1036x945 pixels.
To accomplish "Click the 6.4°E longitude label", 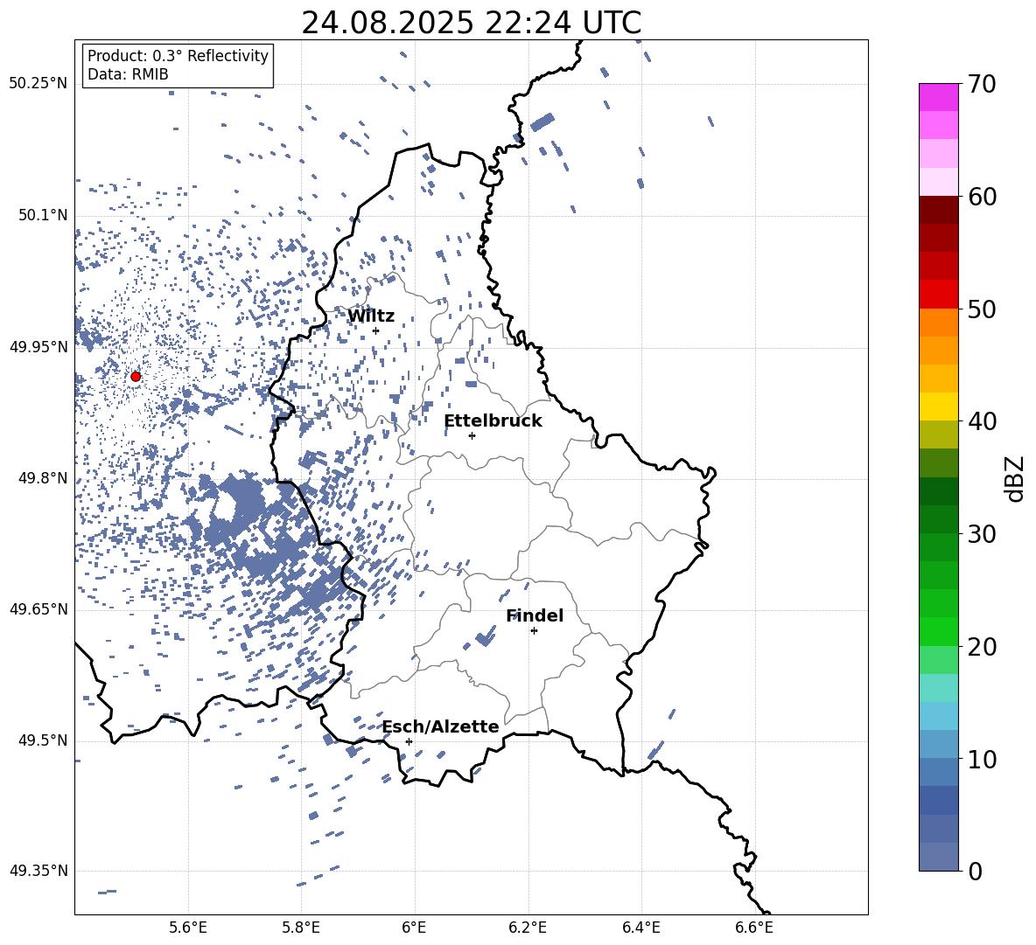I will pos(640,928).
